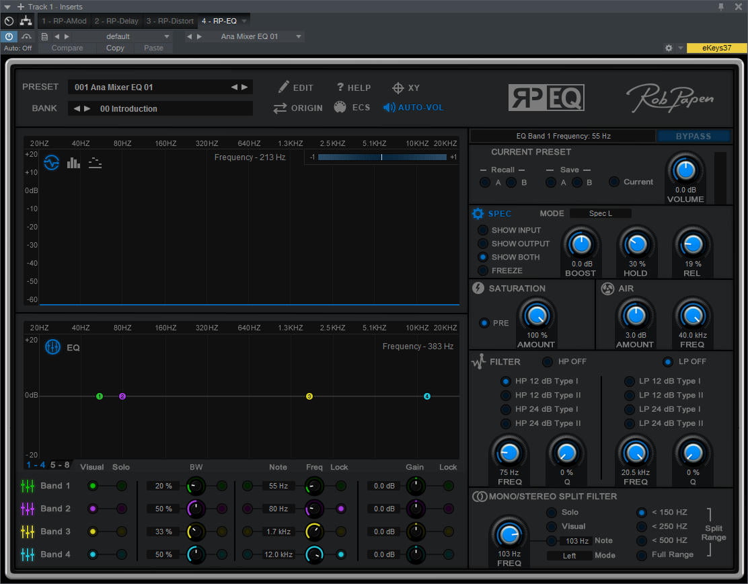The width and height of the screenshot is (748, 584).
Task: Click the eKeys37 device button
Action: coord(716,48)
